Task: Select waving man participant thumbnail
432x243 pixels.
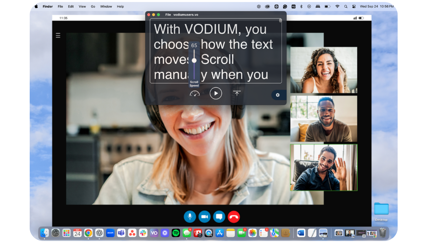Action: click(x=324, y=167)
